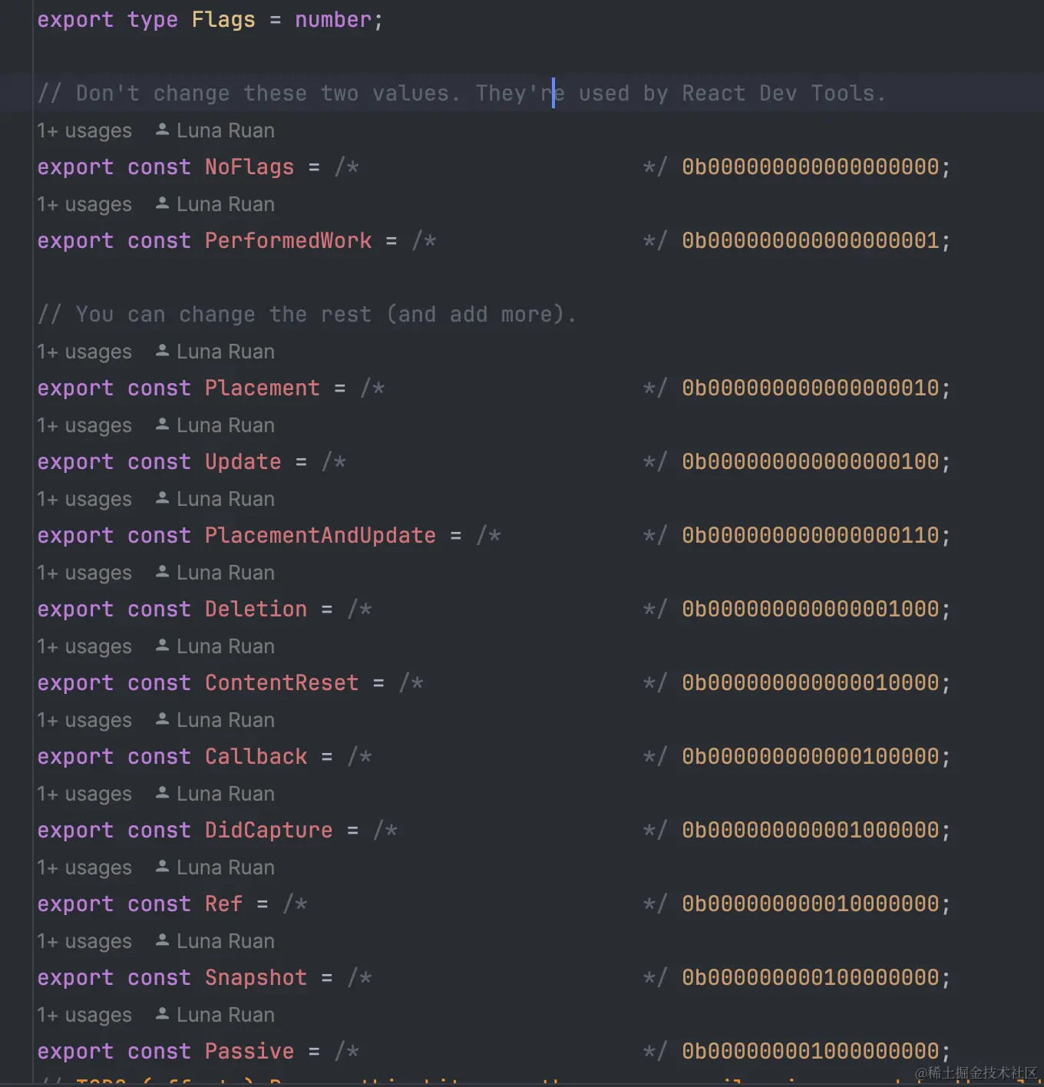Open the usages hint above Update
Image resolution: width=1044 pixels, height=1087 pixels.
click(84, 426)
